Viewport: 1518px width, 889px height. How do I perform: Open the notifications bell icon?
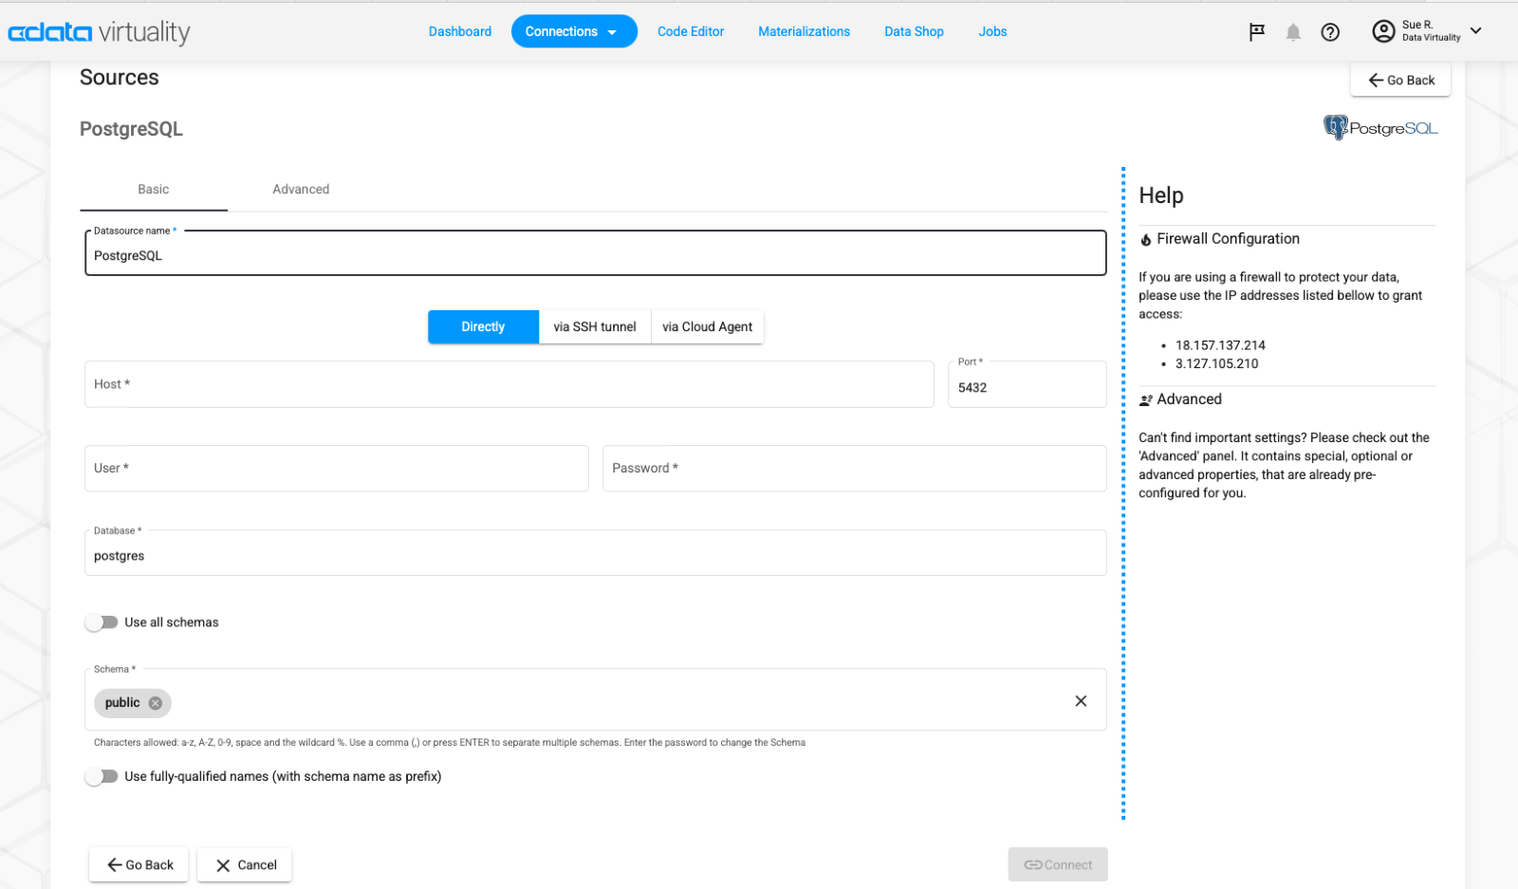1293,31
